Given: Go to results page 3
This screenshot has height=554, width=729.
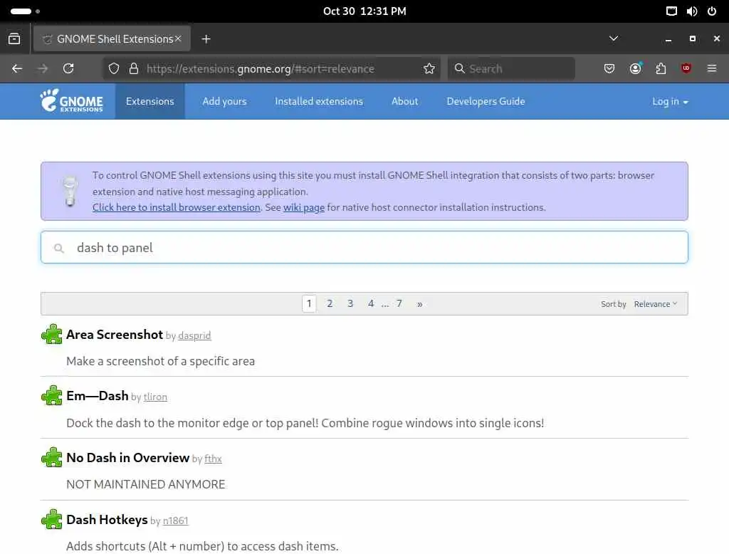Looking at the screenshot, I should (350, 304).
